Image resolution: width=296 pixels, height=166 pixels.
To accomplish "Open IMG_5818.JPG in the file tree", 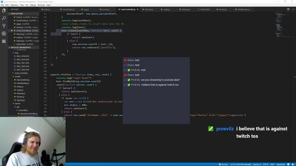I will pos(23,56).
